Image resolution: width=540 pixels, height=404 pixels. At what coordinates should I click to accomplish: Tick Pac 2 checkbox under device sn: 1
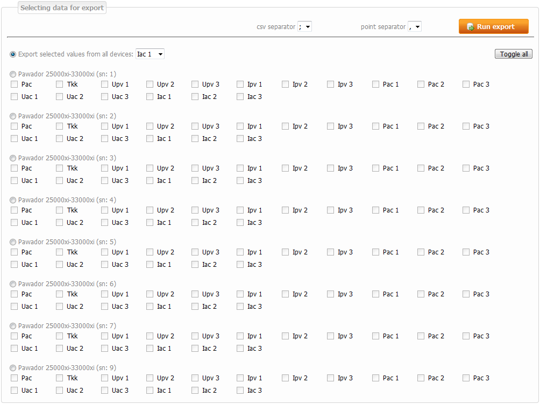click(421, 84)
